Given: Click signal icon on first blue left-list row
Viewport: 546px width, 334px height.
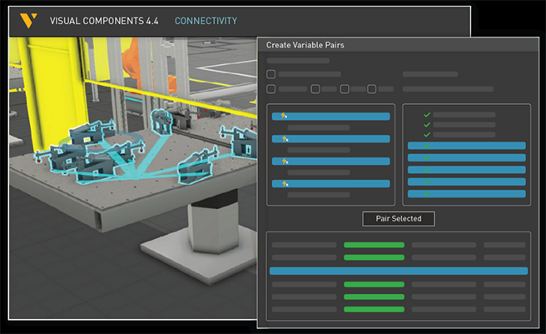Looking at the screenshot, I should 285,117.
